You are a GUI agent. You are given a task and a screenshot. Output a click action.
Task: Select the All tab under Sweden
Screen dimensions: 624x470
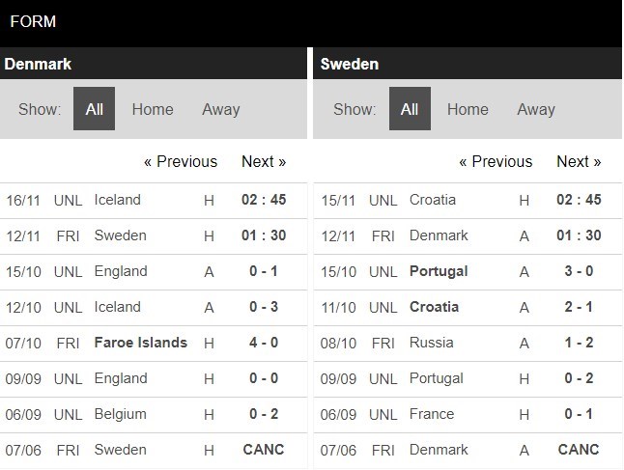click(x=410, y=109)
